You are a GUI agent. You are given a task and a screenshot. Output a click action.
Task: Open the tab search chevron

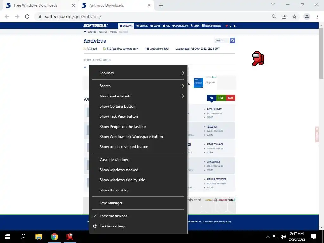tap(273, 4)
